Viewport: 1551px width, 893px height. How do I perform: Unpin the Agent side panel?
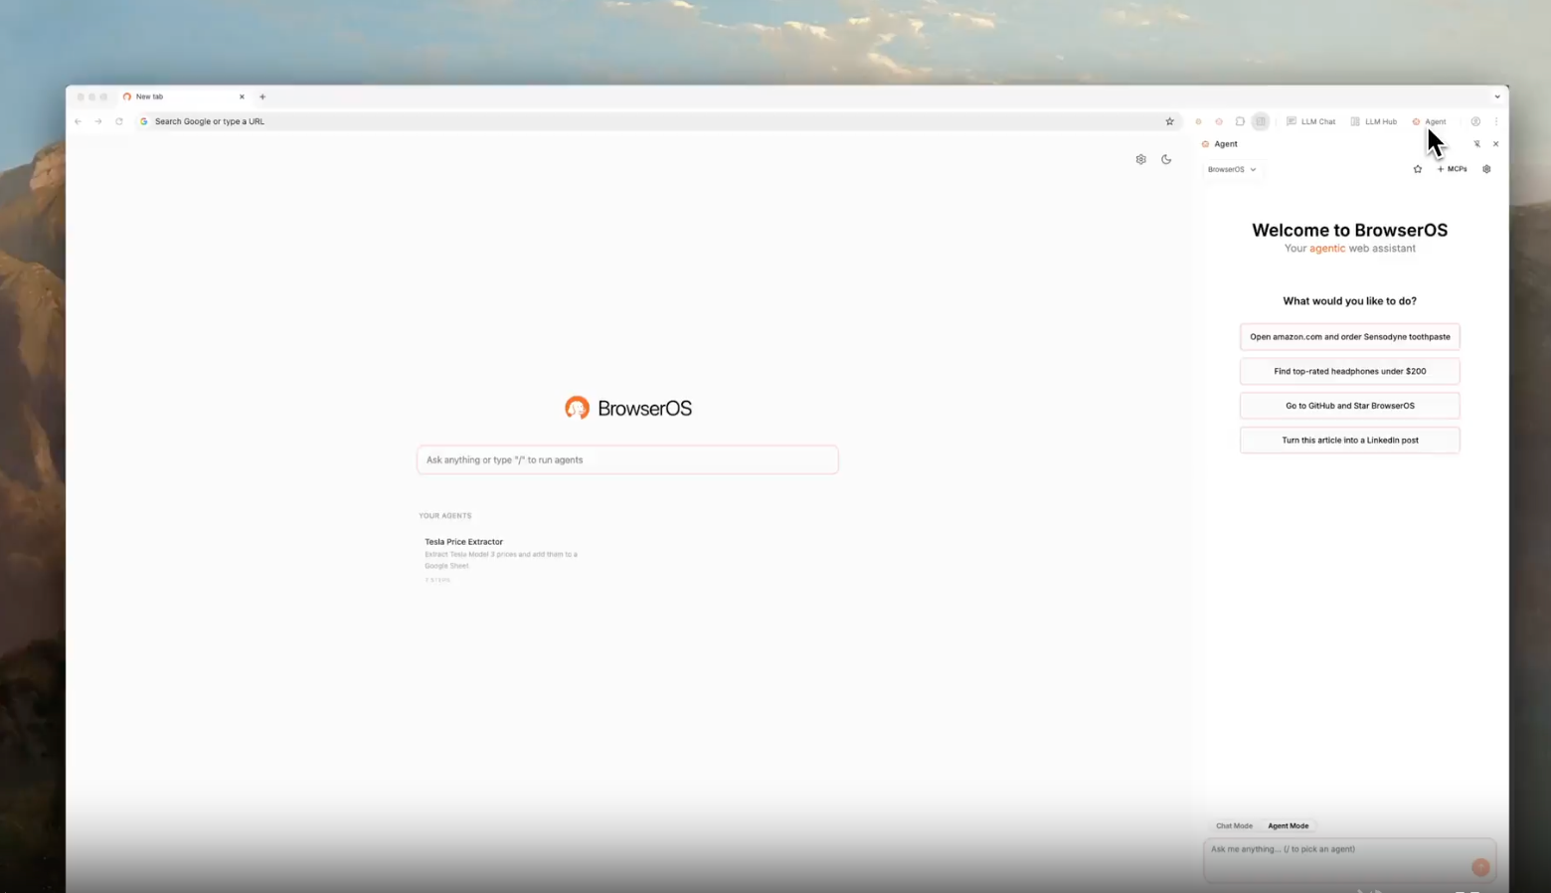(1476, 144)
